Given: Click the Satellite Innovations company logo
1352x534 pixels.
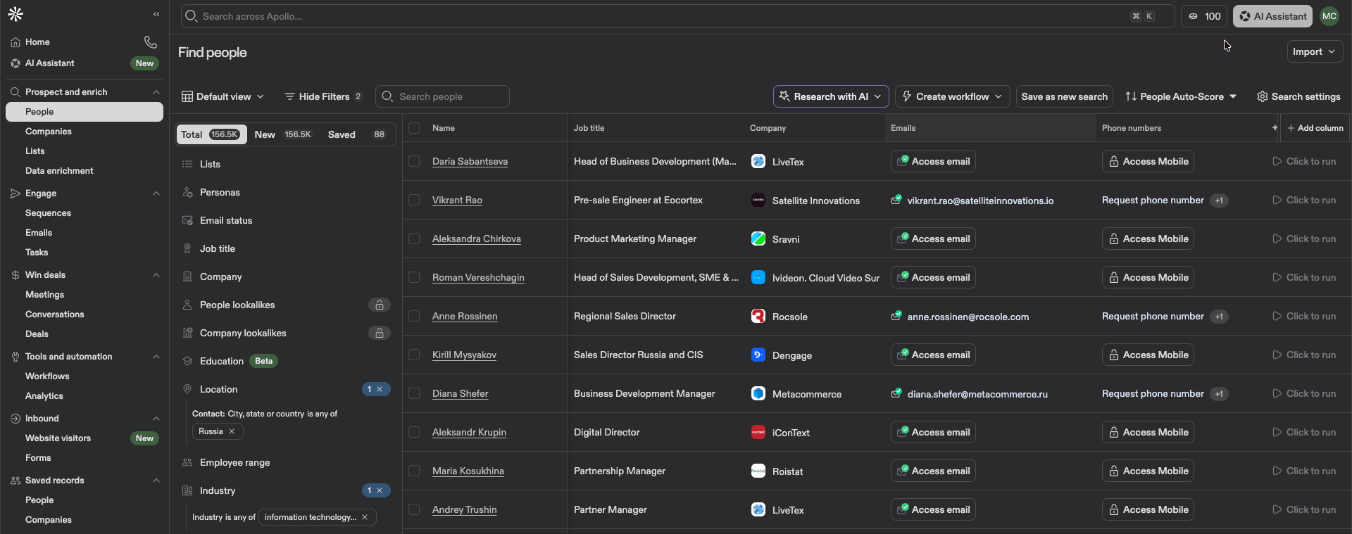Looking at the screenshot, I should [x=758, y=200].
